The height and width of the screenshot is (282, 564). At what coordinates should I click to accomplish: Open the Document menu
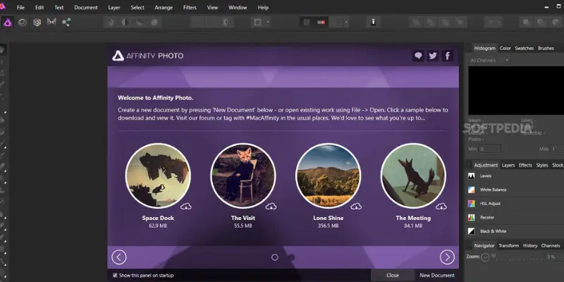[x=86, y=7]
